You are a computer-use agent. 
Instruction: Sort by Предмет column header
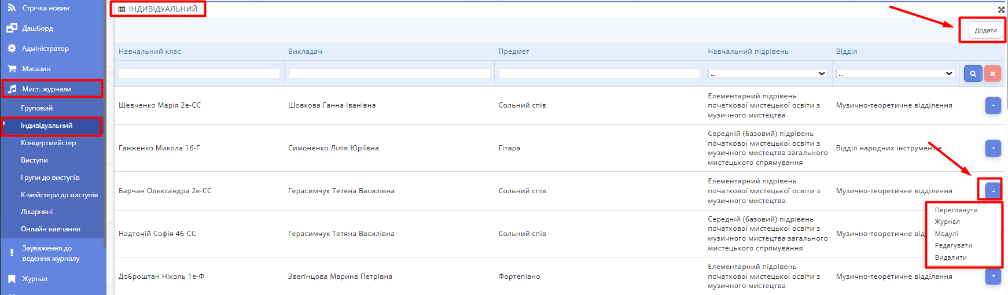pos(514,51)
